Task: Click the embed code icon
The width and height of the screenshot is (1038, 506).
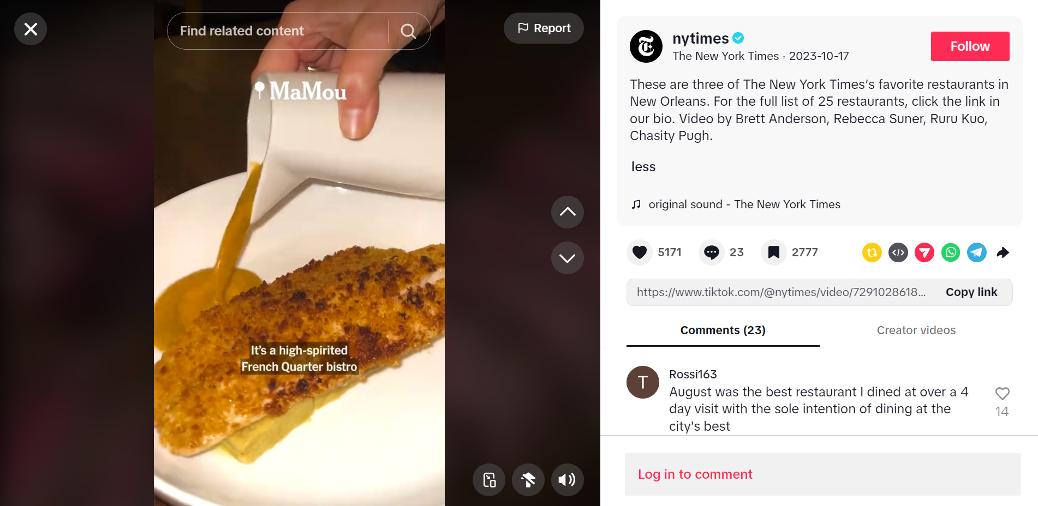Action: click(x=898, y=252)
